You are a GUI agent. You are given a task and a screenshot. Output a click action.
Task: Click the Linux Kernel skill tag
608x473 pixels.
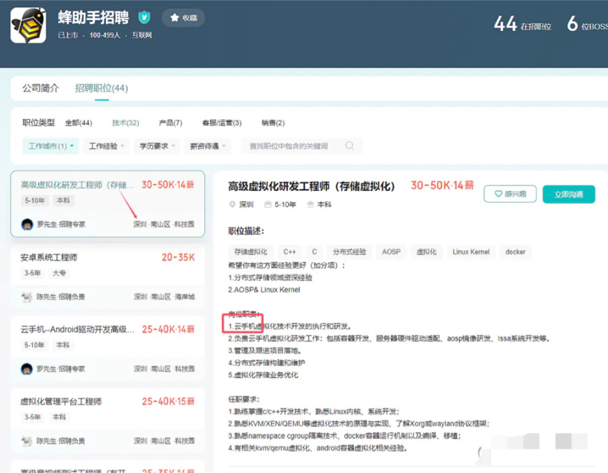[x=471, y=252]
